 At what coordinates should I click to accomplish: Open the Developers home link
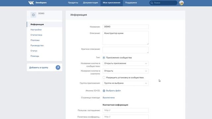(x=41, y=3)
